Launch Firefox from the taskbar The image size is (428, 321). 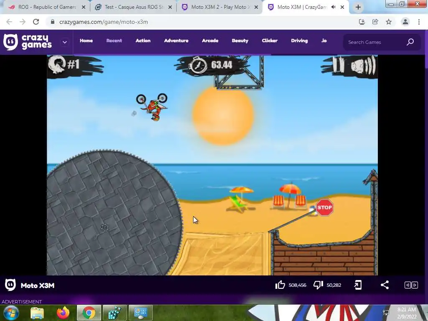coord(63,313)
